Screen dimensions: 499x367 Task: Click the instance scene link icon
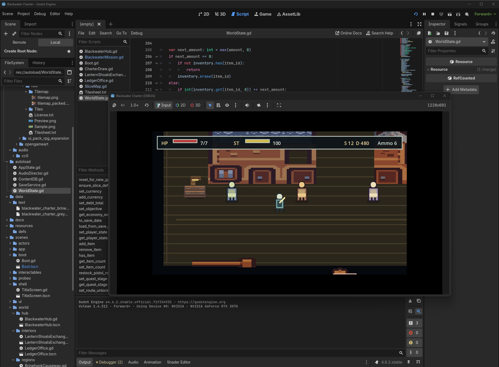pyautogui.click(x=14, y=34)
